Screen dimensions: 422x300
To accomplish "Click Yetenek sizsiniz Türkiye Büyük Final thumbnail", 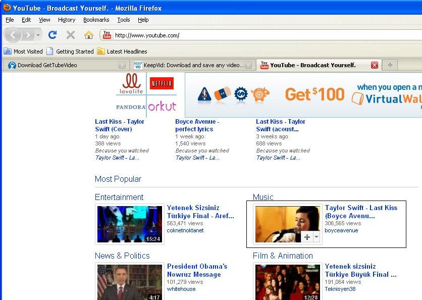I will coord(288,282).
